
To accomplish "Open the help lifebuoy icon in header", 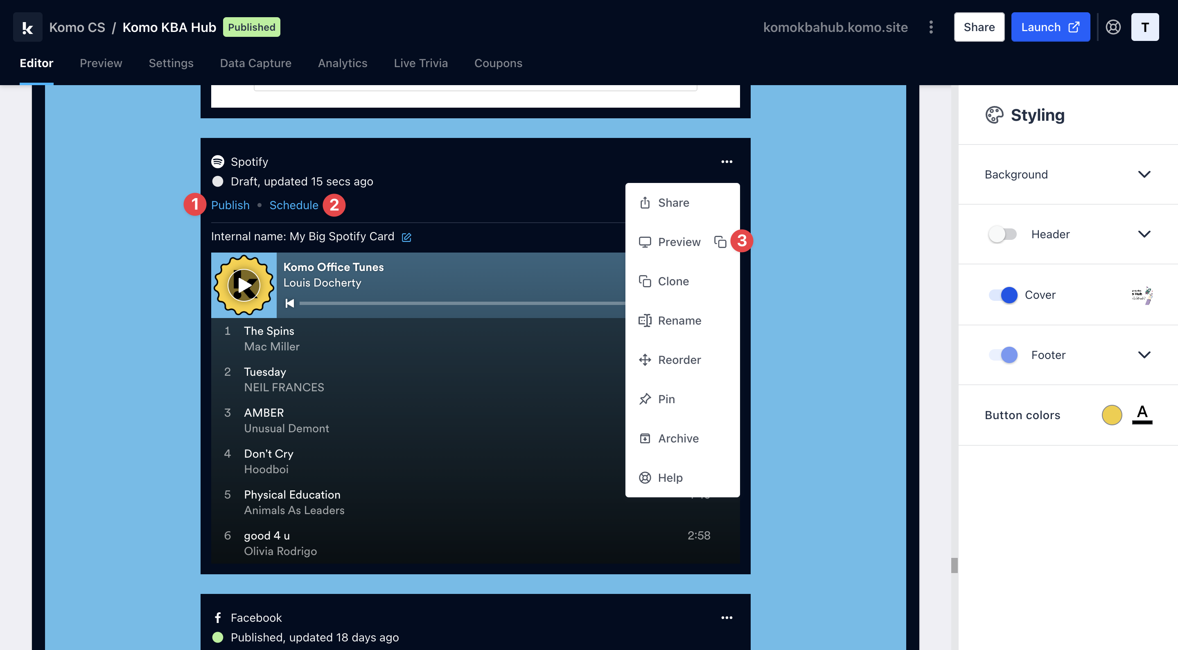I will [1113, 27].
